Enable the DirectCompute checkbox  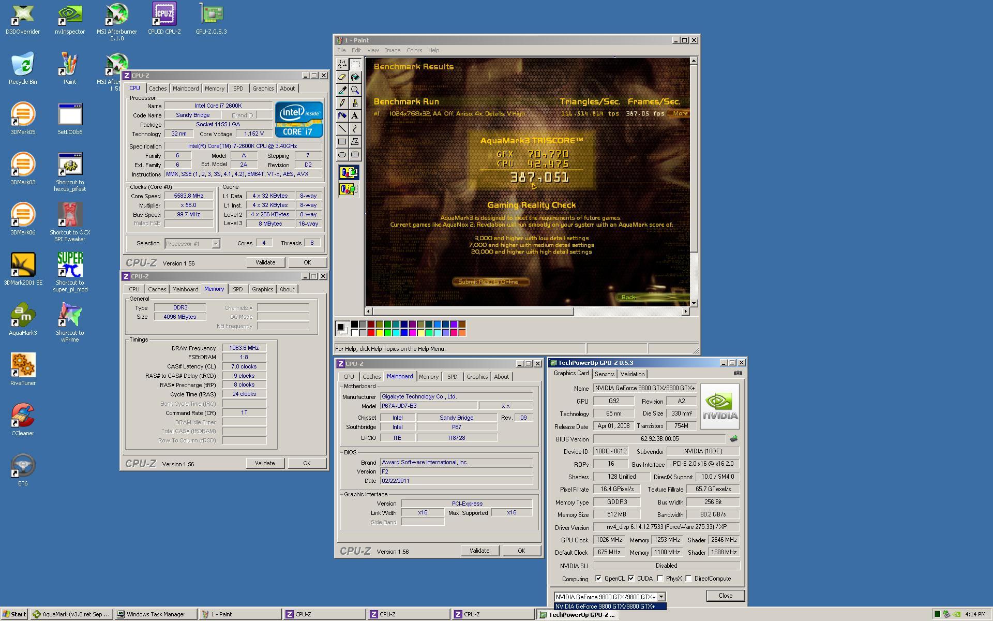(688, 579)
